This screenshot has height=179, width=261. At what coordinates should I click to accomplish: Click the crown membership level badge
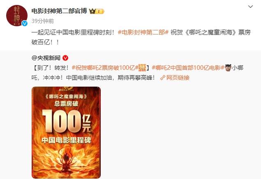97,11
